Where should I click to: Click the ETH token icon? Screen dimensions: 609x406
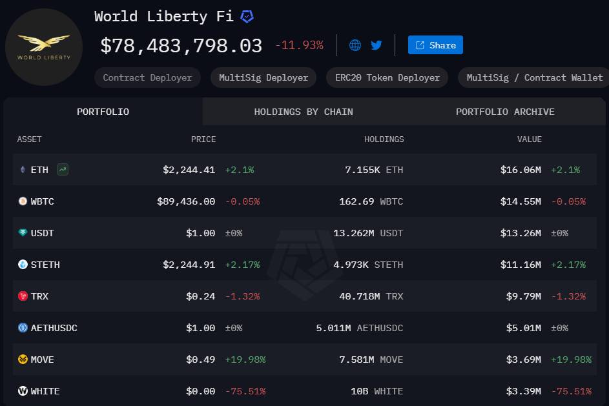coord(23,170)
